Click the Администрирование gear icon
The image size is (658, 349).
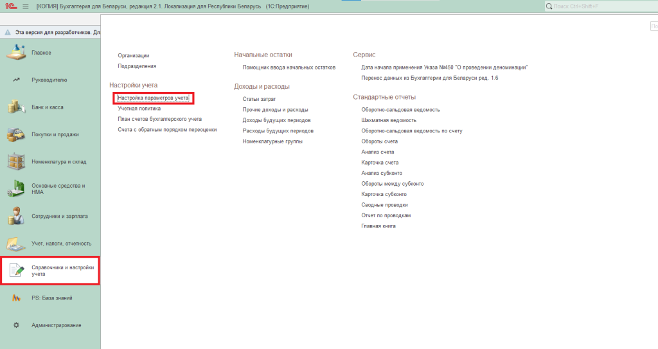coord(16,325)
